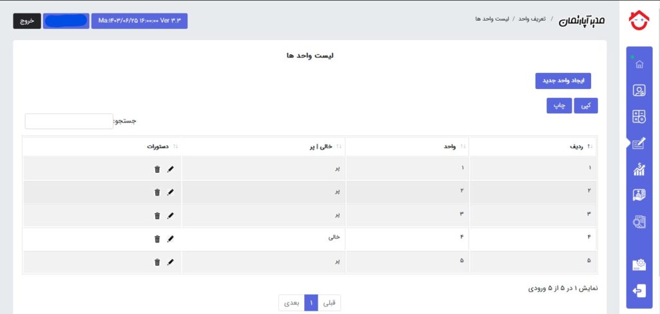Image resolution: width=660 pixels, height=314 pixels.
Task: Click the چاپ print button
Action: [x=559, y=106]
